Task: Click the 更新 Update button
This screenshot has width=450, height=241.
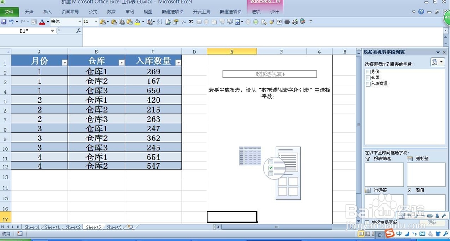Action: [x=432, y=223]
